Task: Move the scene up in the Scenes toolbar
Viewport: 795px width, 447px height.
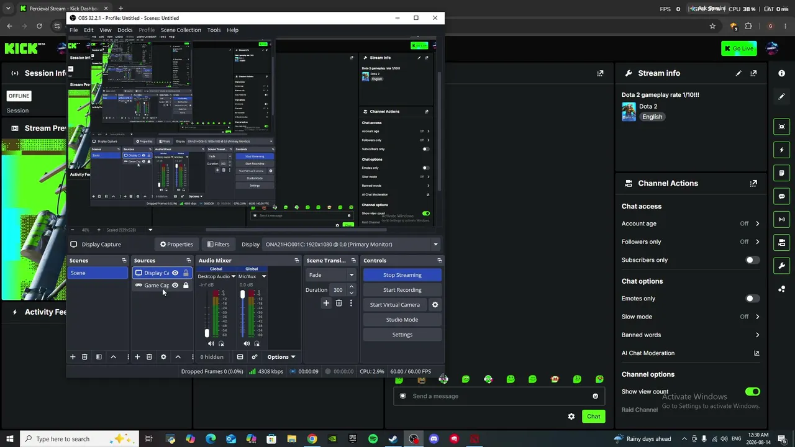Action: (113, 357)
